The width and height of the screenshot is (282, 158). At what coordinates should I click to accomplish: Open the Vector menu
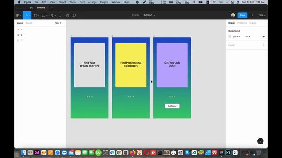tap(73, 2)
